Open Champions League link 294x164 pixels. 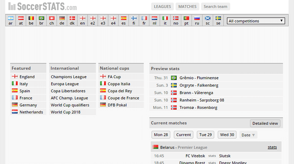click(x=69, y=77)
